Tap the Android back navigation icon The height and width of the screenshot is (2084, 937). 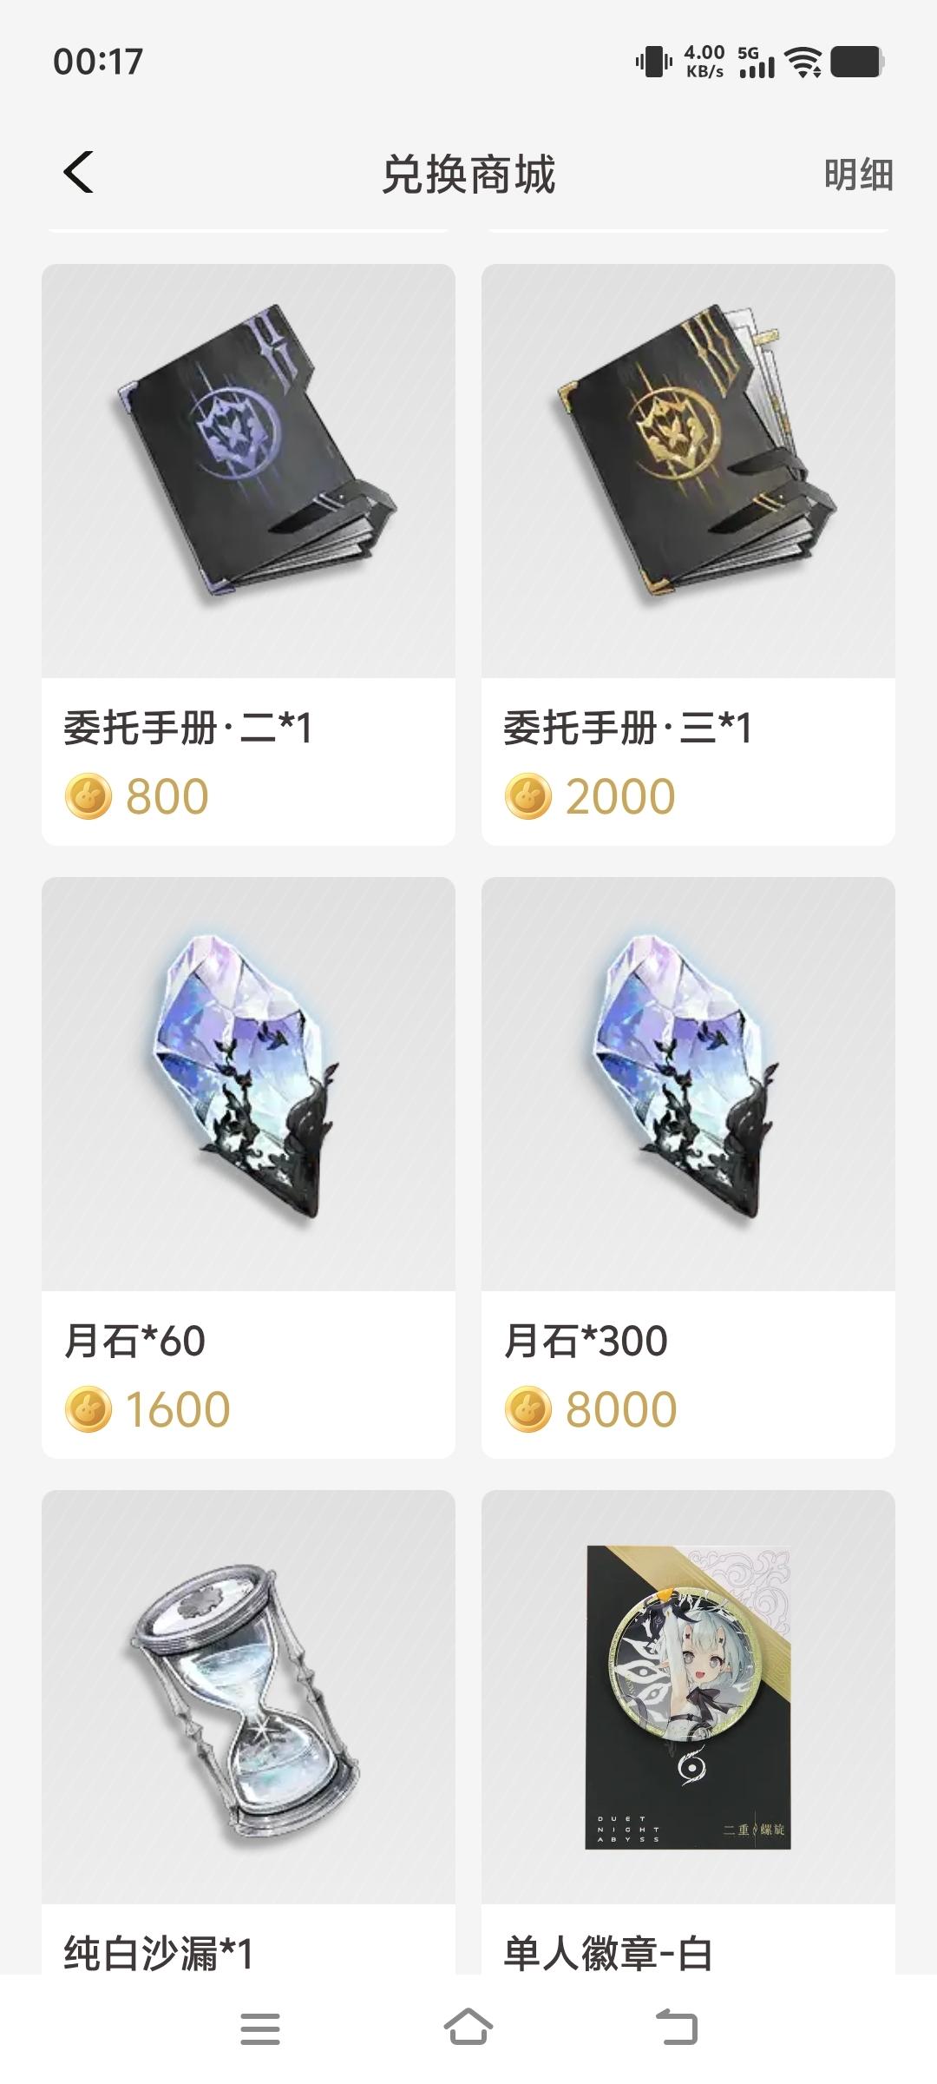point(677,2028)
